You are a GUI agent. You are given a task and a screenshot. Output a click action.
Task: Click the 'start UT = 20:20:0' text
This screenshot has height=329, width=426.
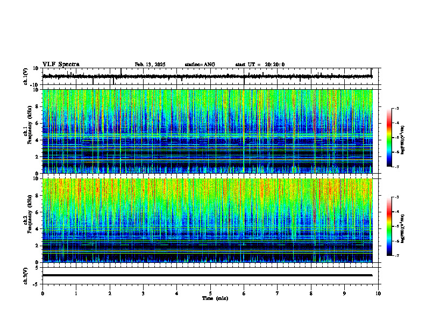tap(260, 65)
